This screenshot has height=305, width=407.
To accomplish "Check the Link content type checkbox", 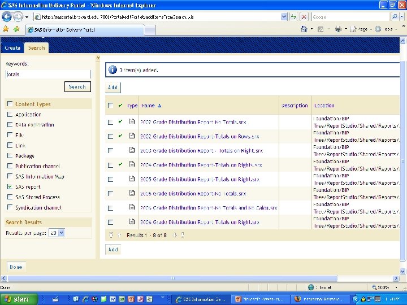I will point(10,145).
